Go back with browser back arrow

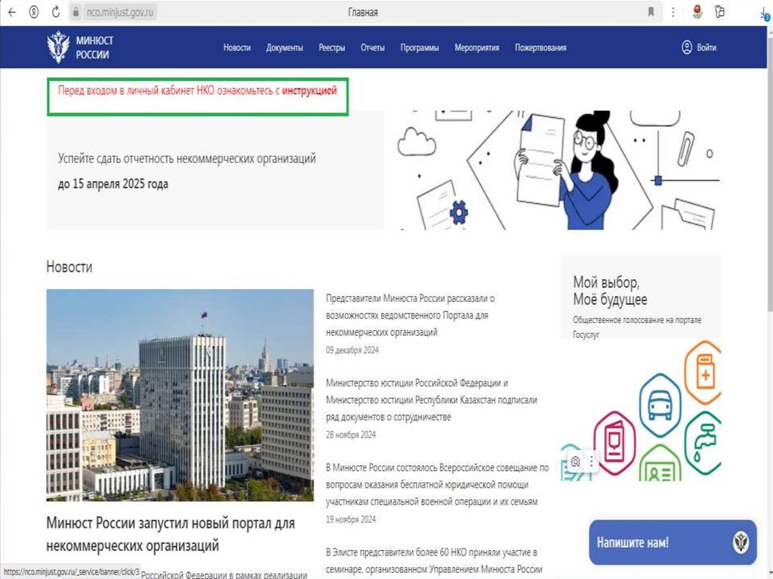click(x=12, y=12)
